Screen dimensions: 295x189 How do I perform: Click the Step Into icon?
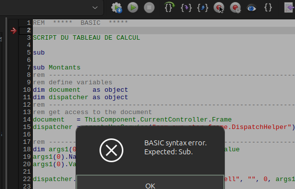[186, 8]
